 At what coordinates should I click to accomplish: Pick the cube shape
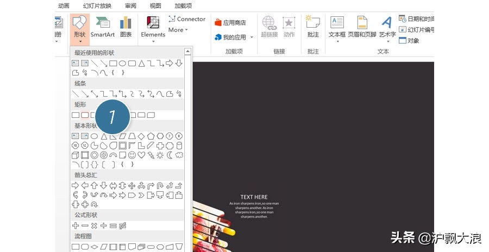pyautogui.click(x=75, y=155)
